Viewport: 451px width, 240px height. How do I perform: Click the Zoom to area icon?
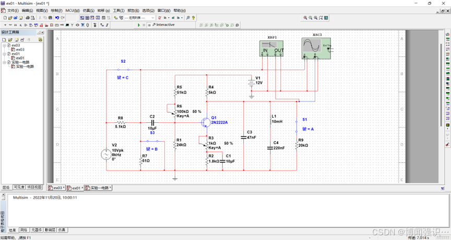point(315,18)
